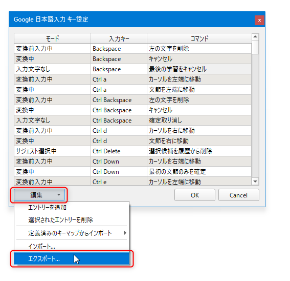The width and height of the screenshot is (290, 281).
Task: Open the 編集 dropdown button
Action: tap(39, 195)
